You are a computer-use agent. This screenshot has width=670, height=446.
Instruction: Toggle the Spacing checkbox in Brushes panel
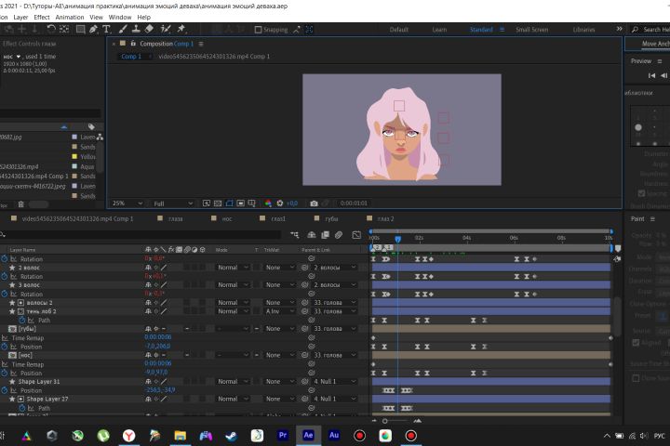click(x=641, y=193)
